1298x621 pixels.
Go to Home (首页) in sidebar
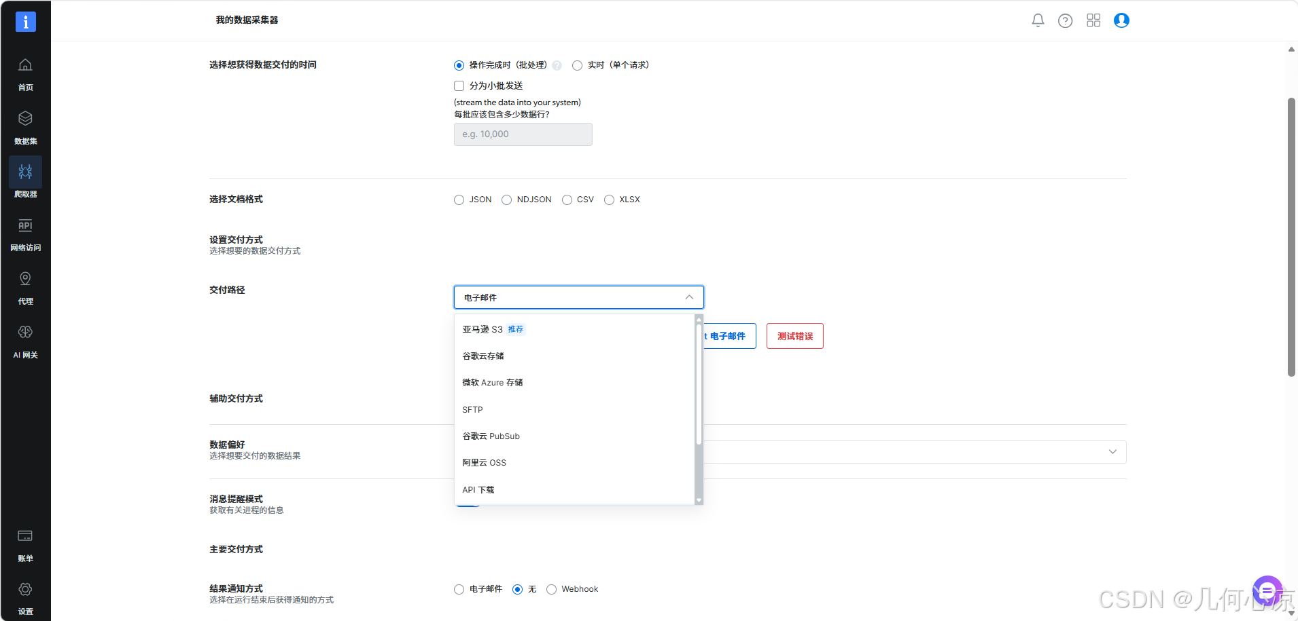25,74
